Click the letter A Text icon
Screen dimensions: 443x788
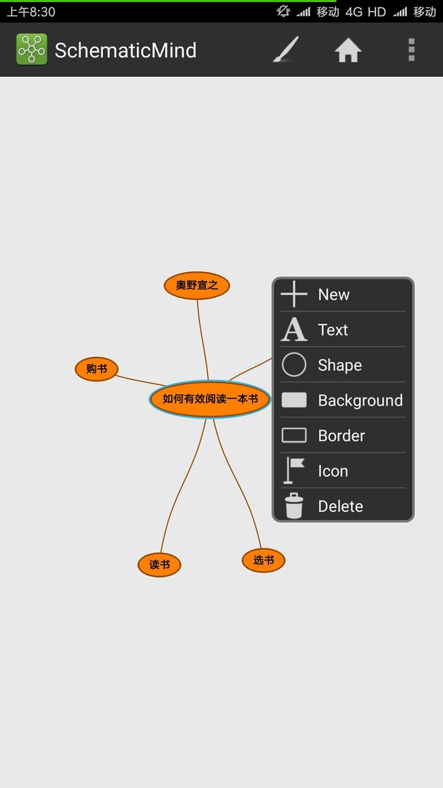[294, 330]
